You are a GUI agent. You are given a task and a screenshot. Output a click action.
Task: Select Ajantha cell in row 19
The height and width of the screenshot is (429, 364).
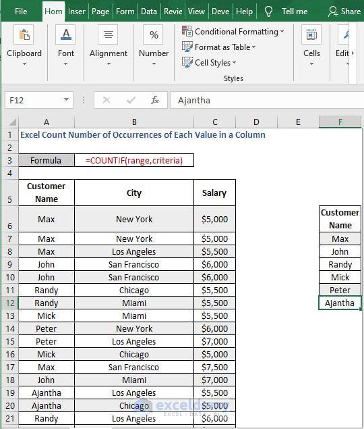pos(46,393)
